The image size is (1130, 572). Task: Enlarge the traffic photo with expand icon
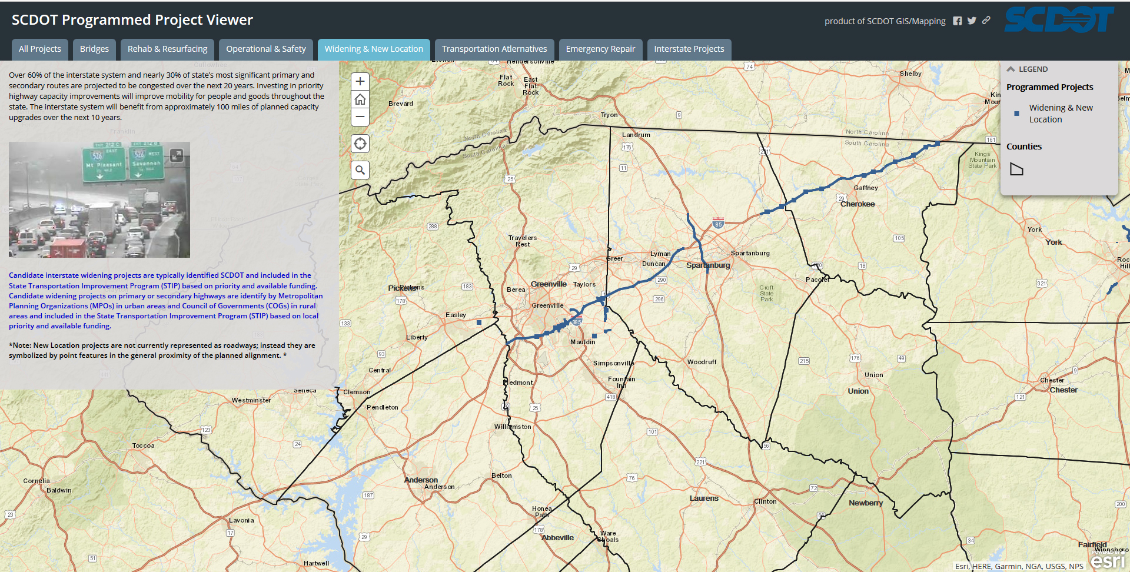177,155
